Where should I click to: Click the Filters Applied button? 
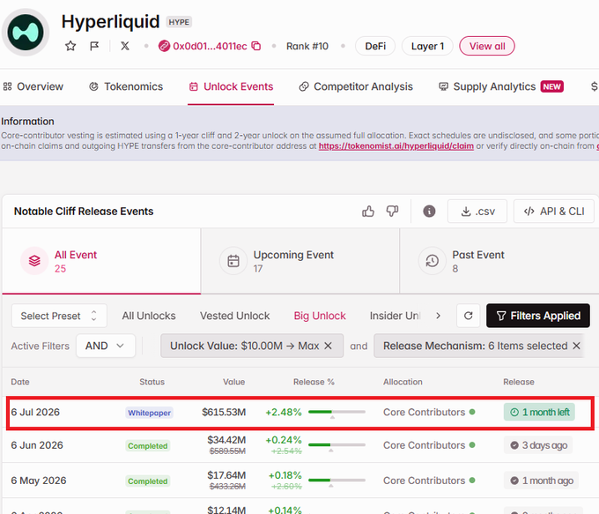click(x=538, y=316)
